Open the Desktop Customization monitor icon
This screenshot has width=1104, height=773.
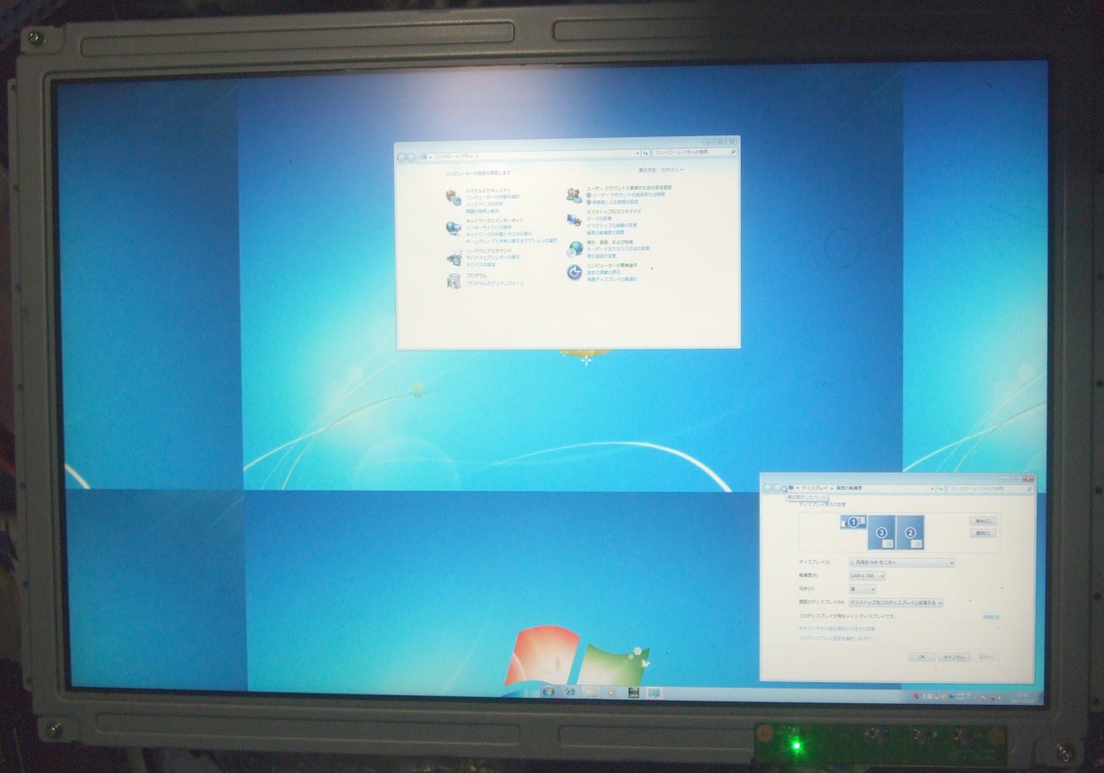(x=574, y=221)
